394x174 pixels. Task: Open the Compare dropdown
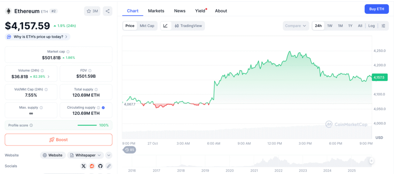(x=296, y=26)
